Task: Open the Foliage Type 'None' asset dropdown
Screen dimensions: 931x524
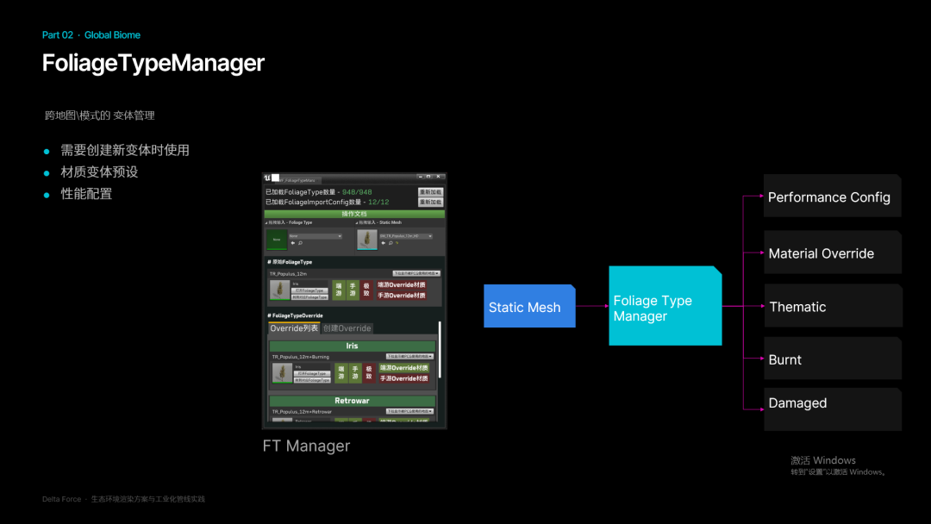Action: [316, 236]
